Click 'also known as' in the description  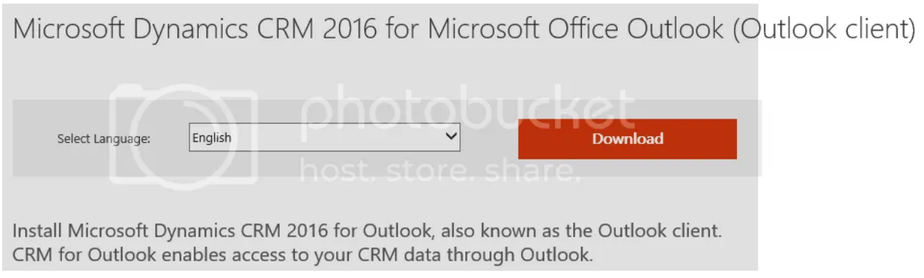tap(506, 233)
